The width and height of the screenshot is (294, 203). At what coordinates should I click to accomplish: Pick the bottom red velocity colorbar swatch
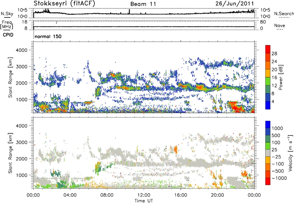[268, 181]
